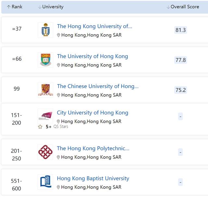This screenshot has height=197, width=208.
Task: Open The Chinese University of Hong Kong link
Action: tap(97, 86)
